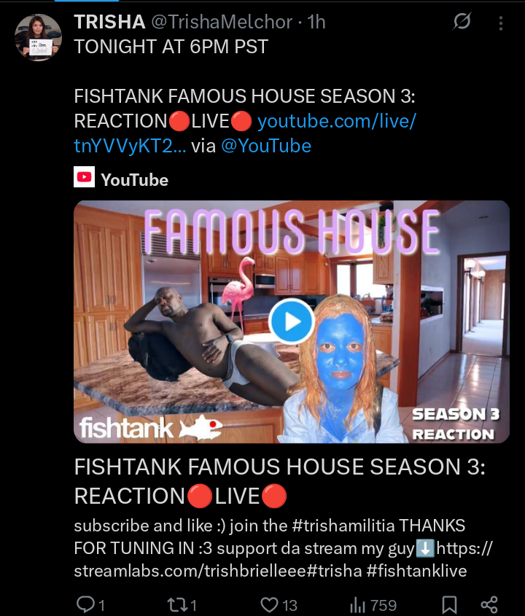Image resolution: width=525 pixels, height=616 pixels.
Task: Bookmark this post
Action: pyautogui.click(x=449, y=604)
